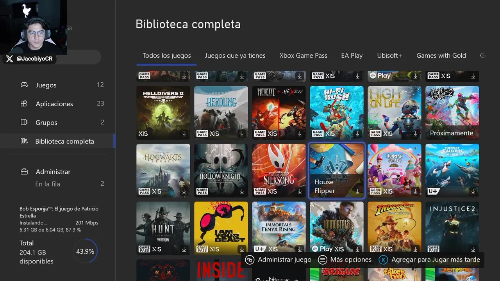Select the Hollow Knight Voidheart Edition tile
Image resolution: width=500 pixels, height=281 pixels.
click(221, 171)
